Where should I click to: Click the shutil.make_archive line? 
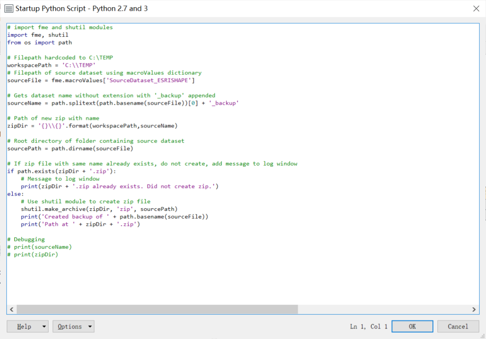[x=99, y=209]
